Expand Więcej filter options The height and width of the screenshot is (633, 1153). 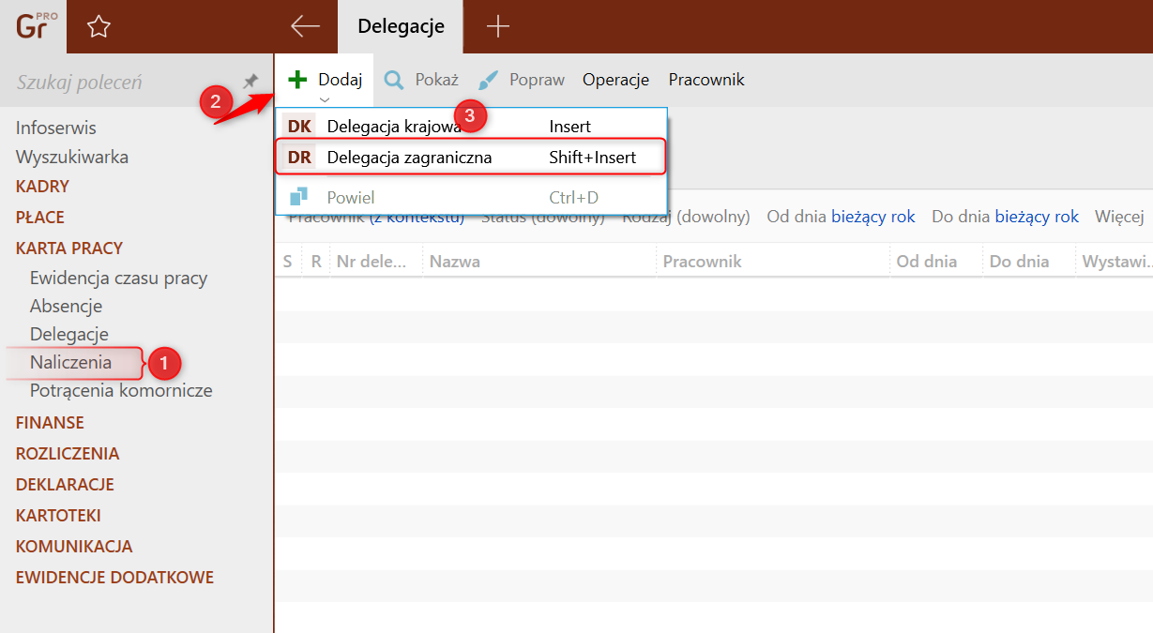pyautogui.click(x=1118, y=217)
